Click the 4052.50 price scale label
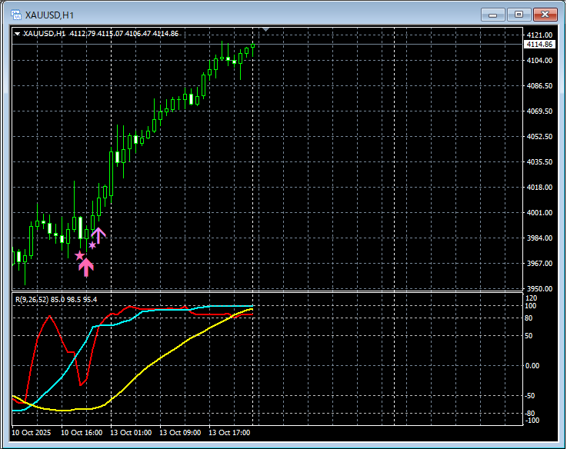This screenshot has width=567, height=449. 539,136
